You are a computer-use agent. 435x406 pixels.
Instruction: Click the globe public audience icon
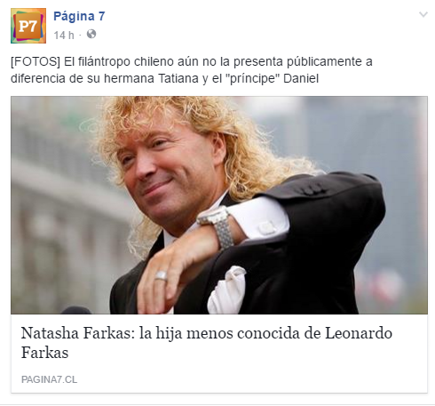[91, 35]
